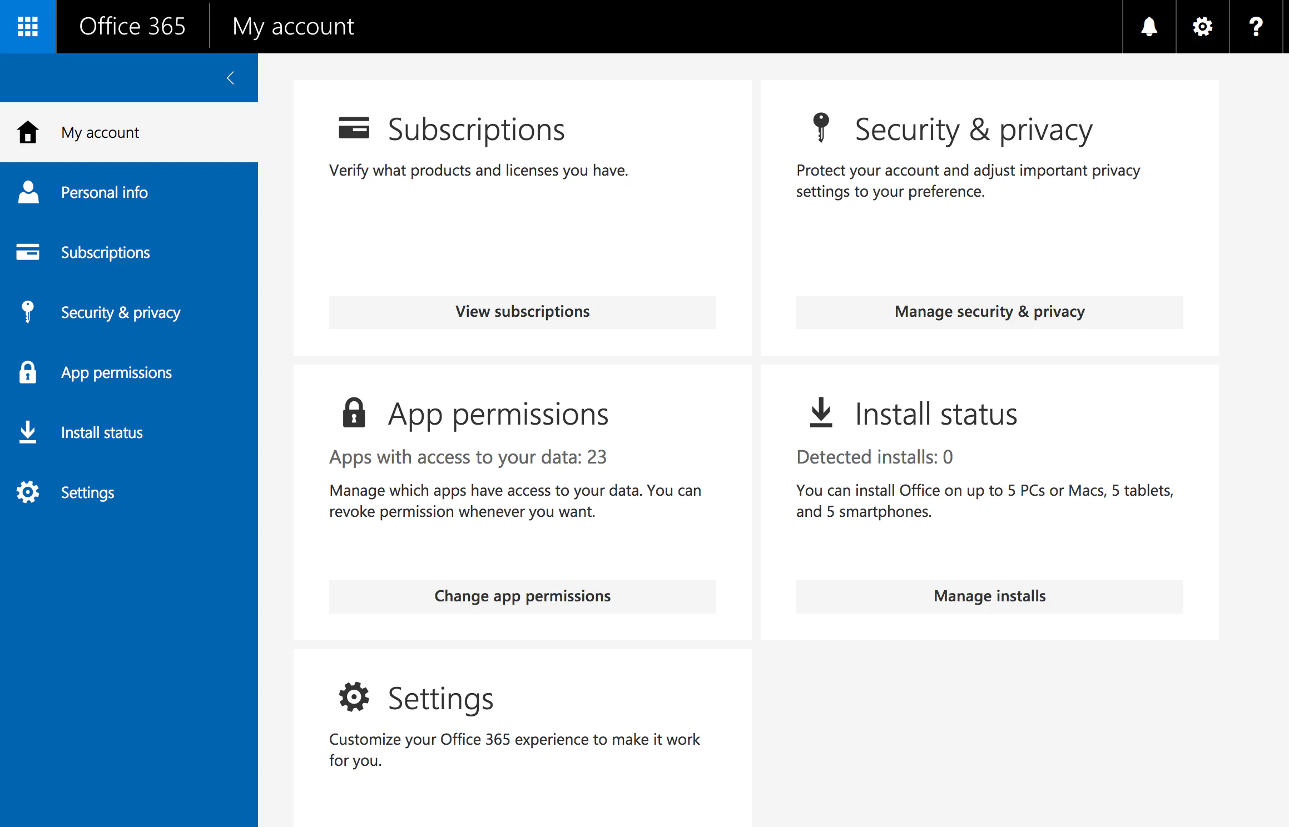
Task: Click View subscriptions button
Action: pyautogui.click(x=522, y=312)
